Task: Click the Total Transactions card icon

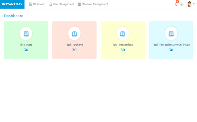Action: 123,33
